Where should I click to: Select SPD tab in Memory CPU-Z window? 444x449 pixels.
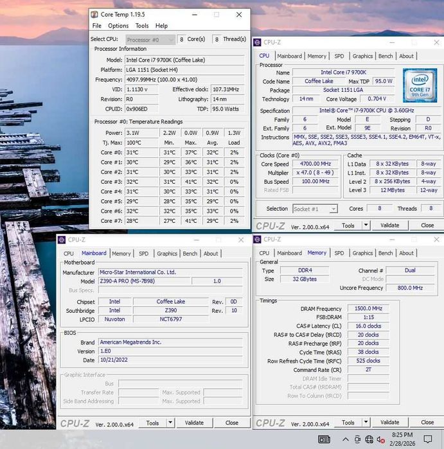coord(339,253)
